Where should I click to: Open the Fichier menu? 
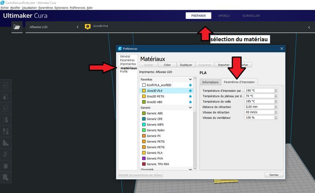(x=5, y=8)
